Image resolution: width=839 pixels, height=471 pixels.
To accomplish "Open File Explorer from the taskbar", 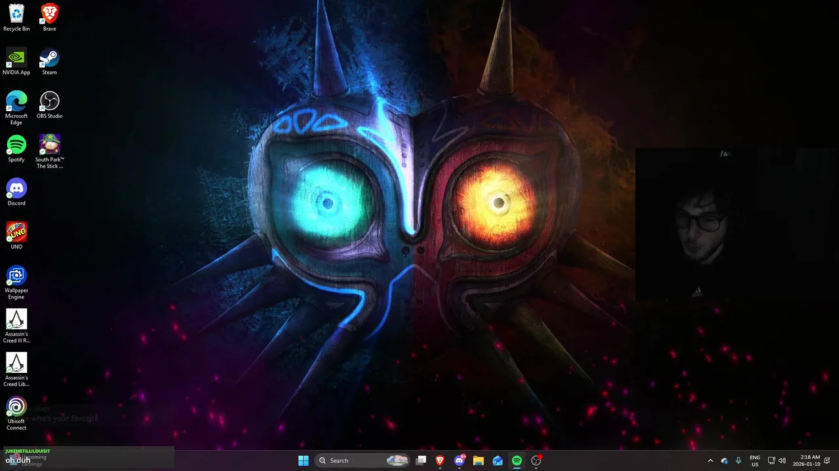I will point(478,461).
